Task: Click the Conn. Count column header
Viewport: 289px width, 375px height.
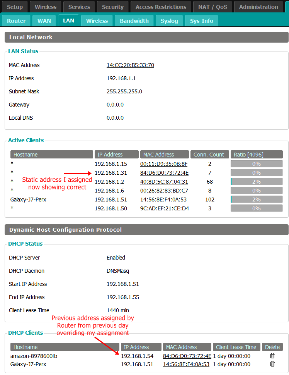Action: (x=210, y=155)
